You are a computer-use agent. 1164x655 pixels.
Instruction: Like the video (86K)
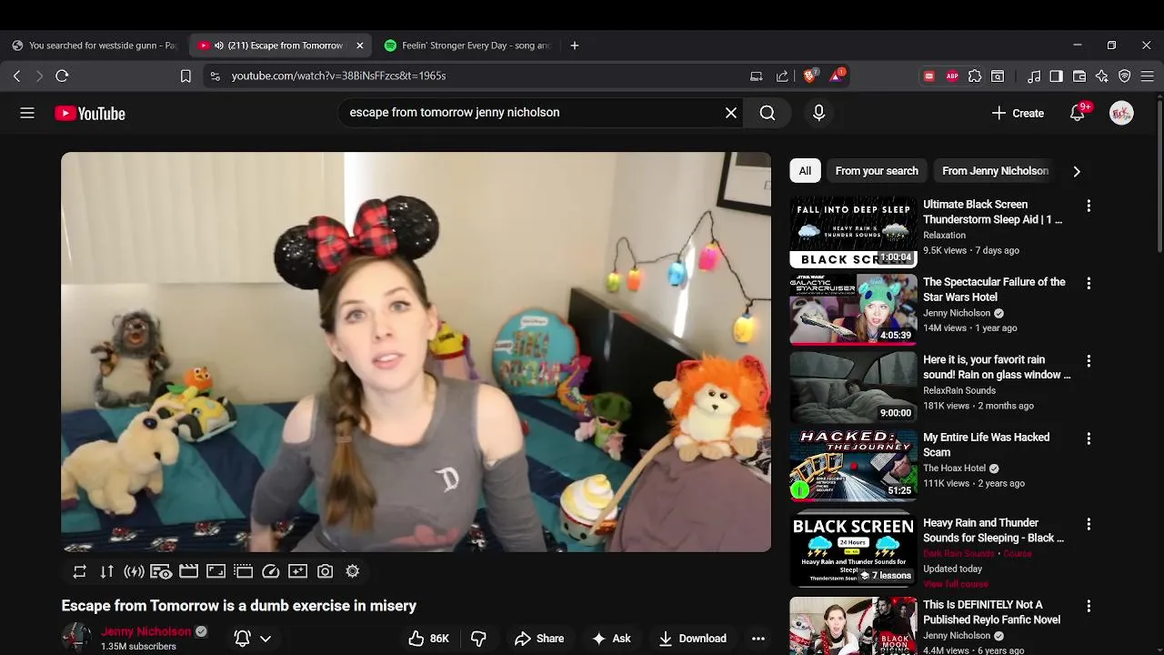(429, 639)
